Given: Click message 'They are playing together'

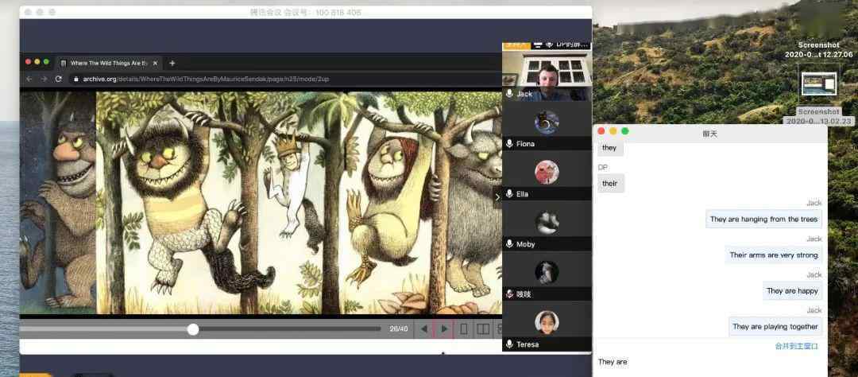Looking at the screenshot, I should coord(775,327).
